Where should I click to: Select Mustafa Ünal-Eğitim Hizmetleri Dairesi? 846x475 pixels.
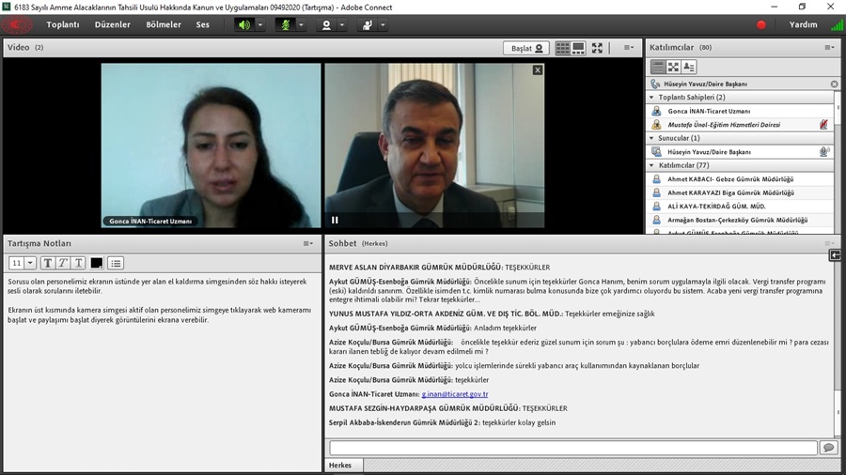(741, 125)
